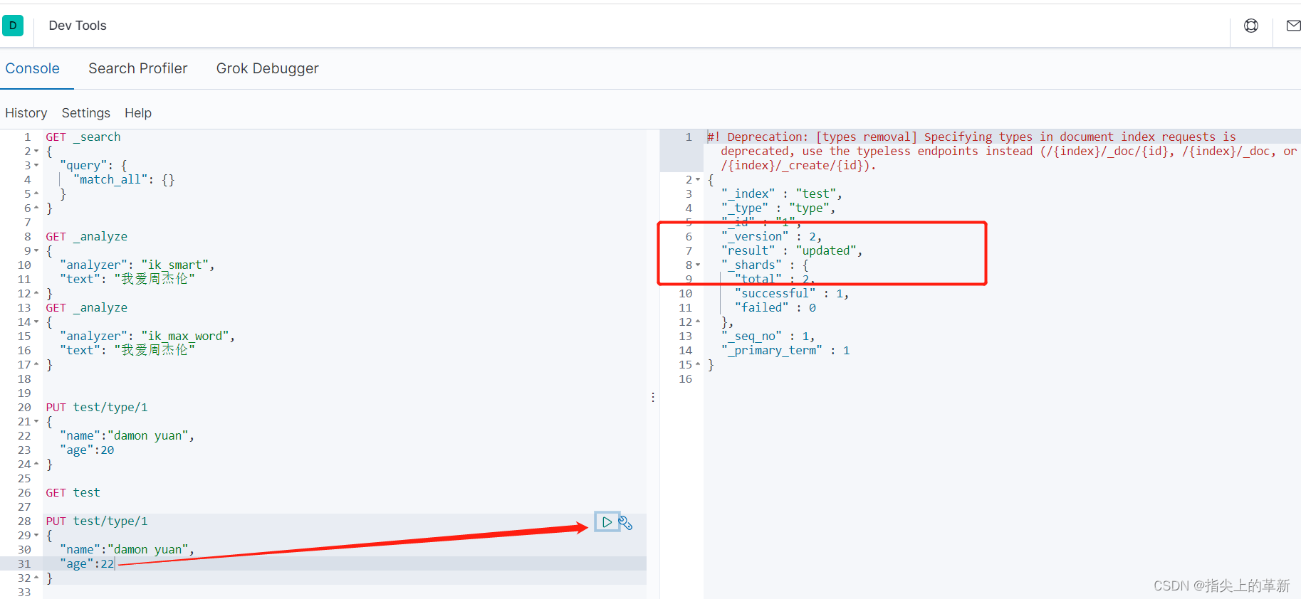1301x599 pixels.
Task: Click the fold end marker on editor line 6
Action: (x=36, y=208)
